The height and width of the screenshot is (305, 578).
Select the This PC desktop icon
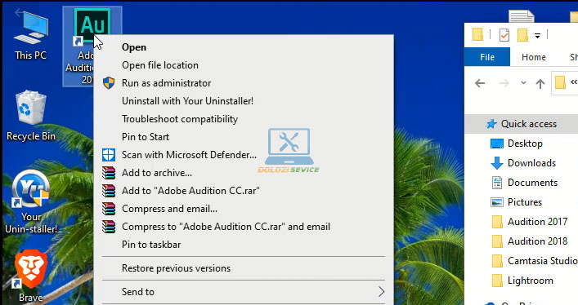[x=30, y=36]
